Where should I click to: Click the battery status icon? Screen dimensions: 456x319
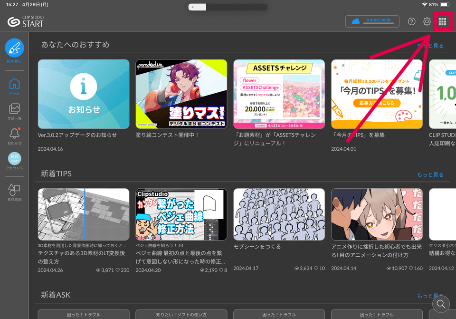445,5
